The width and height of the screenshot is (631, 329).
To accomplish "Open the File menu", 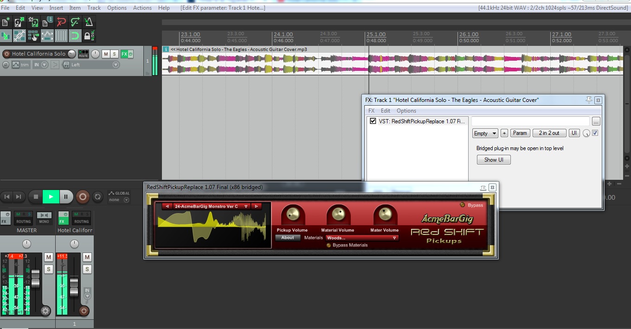I will 5,8.
